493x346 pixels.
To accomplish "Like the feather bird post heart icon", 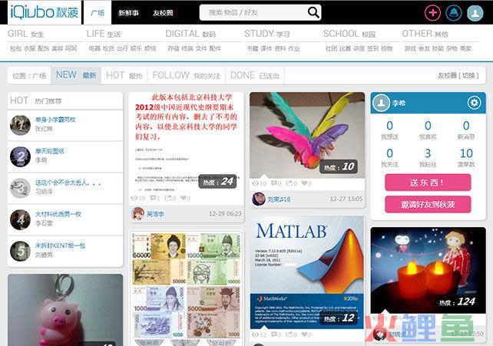I will 304,183.
